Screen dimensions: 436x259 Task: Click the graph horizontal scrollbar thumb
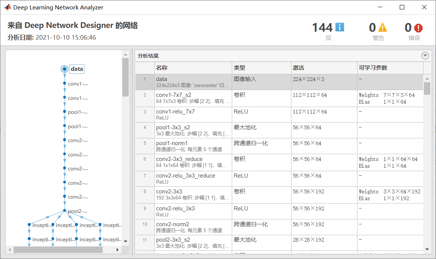pos(58,250)
